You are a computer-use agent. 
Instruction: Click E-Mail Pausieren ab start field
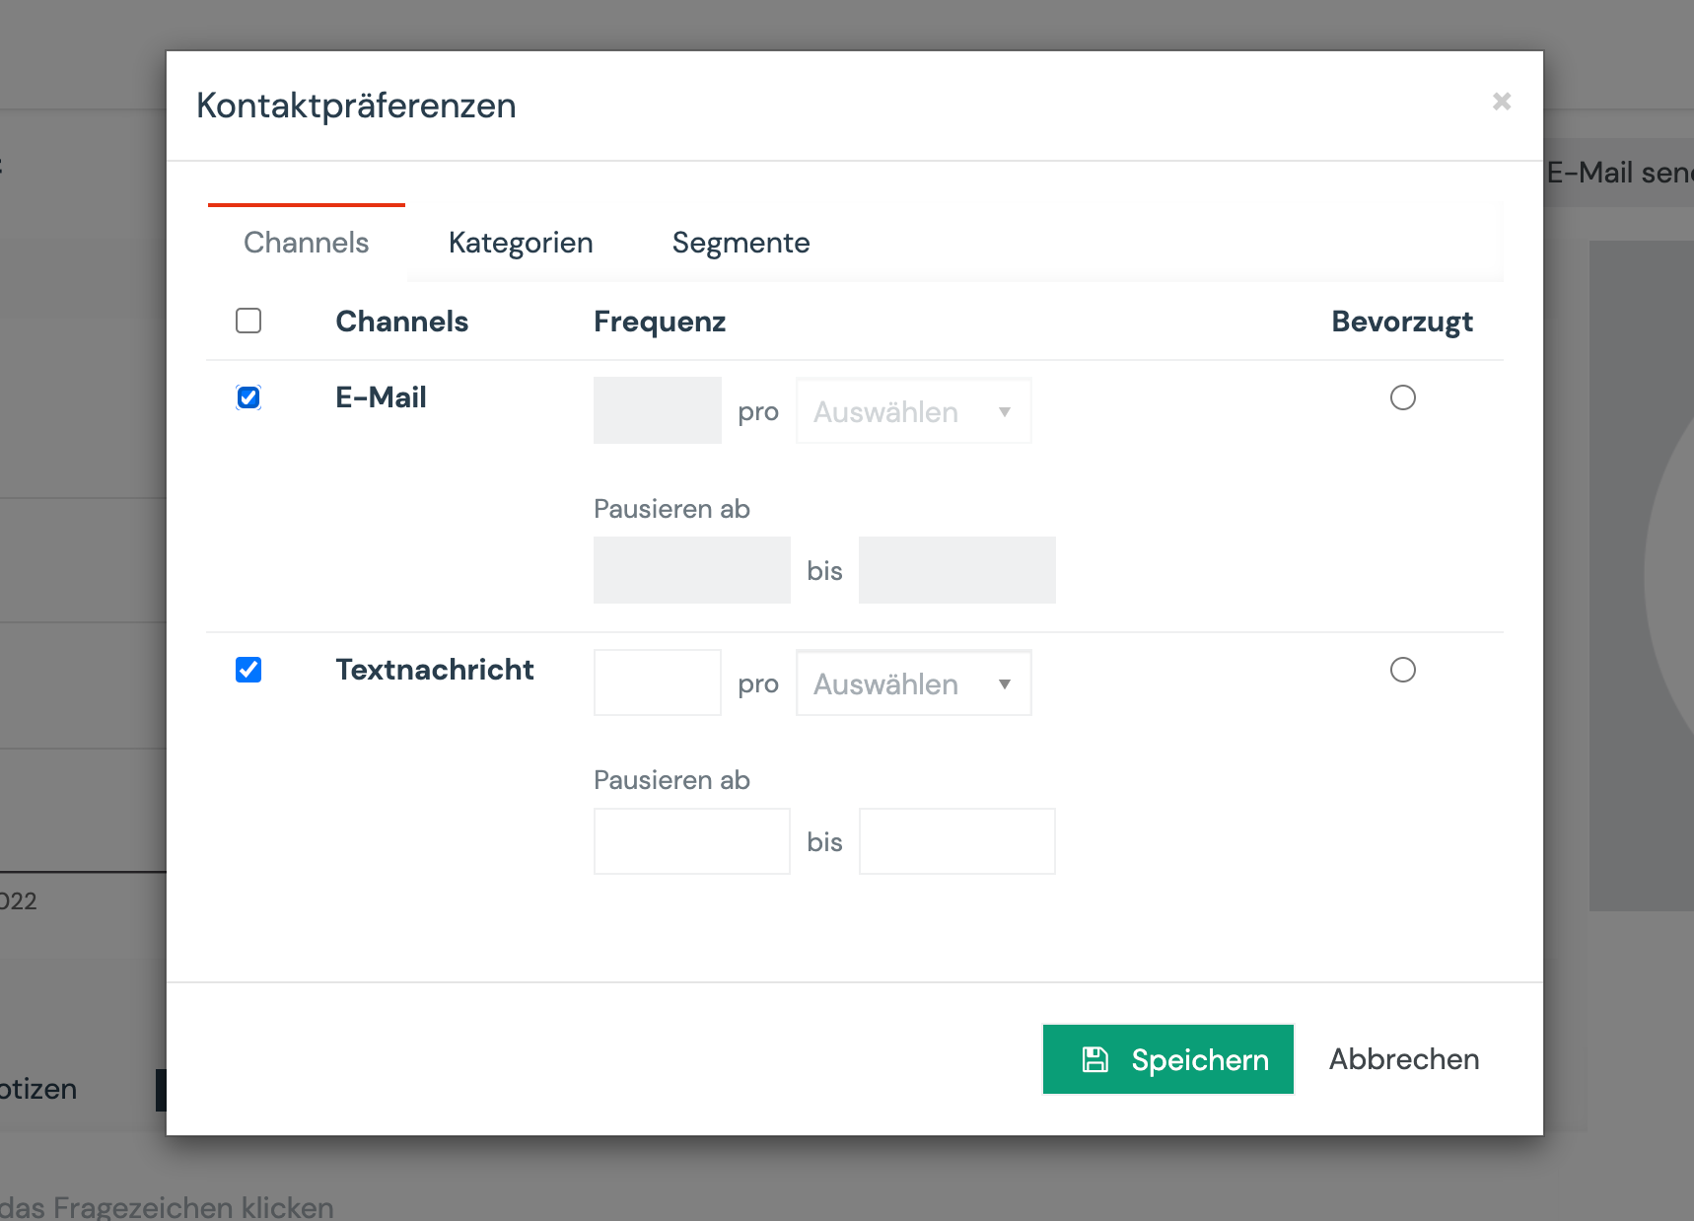691,570
